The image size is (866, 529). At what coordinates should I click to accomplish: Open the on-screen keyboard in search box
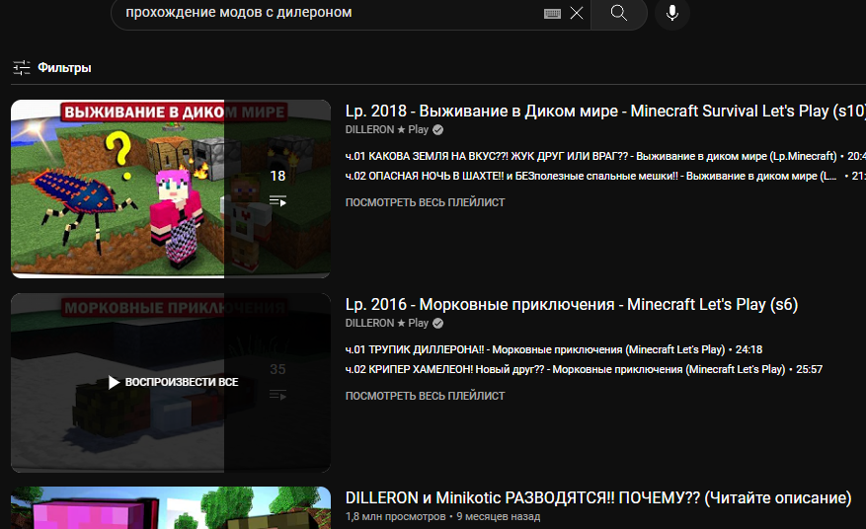coord(552,13)
